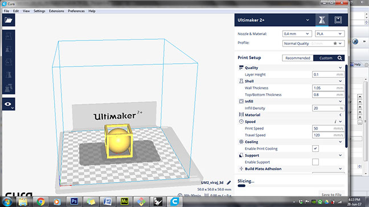Expand the Material section chevron
Viewport: 369px width, 207px height.
pos(341,115)
